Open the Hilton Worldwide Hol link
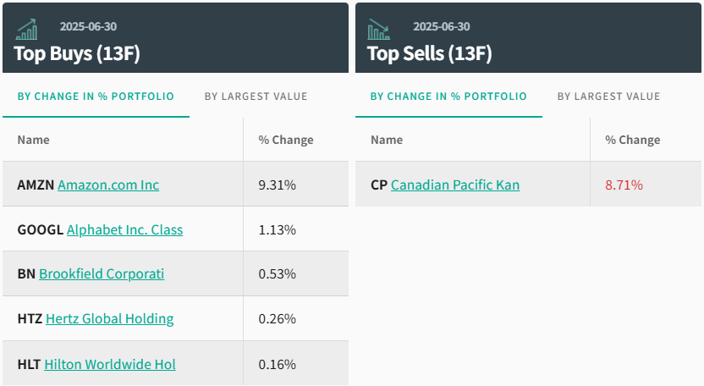 tap(110, 364)
